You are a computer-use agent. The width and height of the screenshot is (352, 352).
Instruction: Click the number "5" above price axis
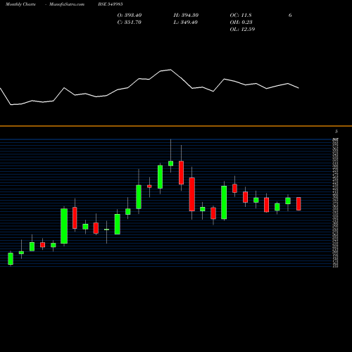pyautogui.click(x=337, y=132)
